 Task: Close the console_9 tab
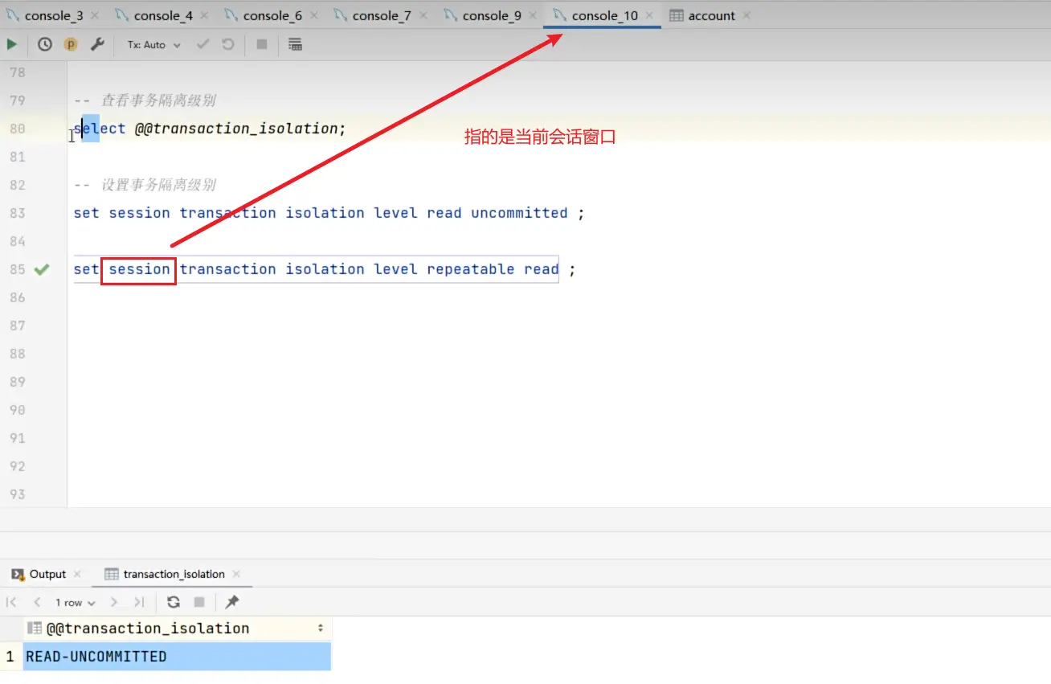pos(532,15)
